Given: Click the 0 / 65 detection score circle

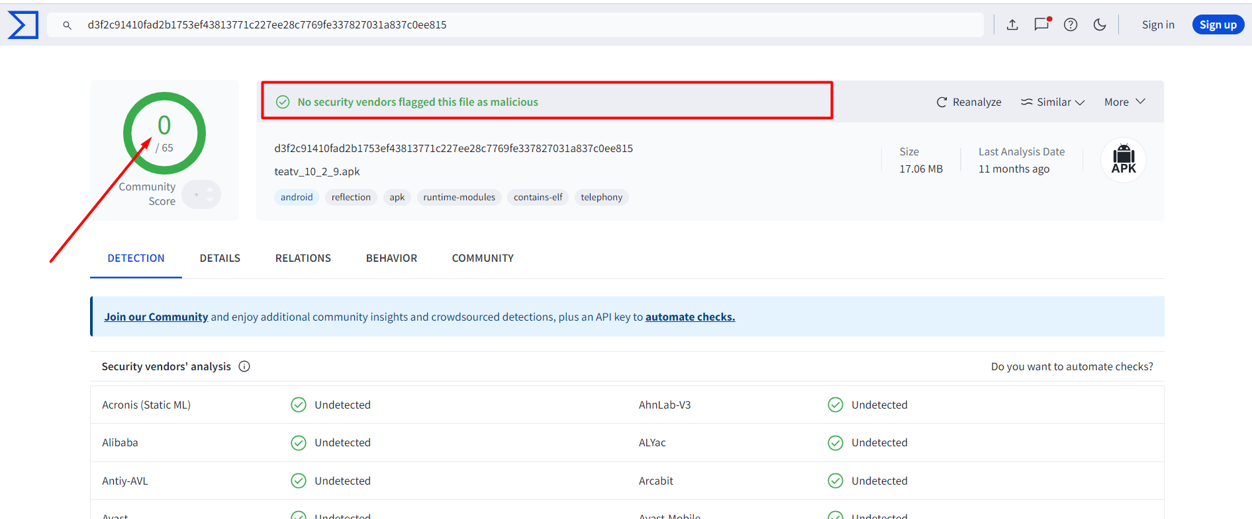Looking at the screenshot, I should [x=164, y=133].
